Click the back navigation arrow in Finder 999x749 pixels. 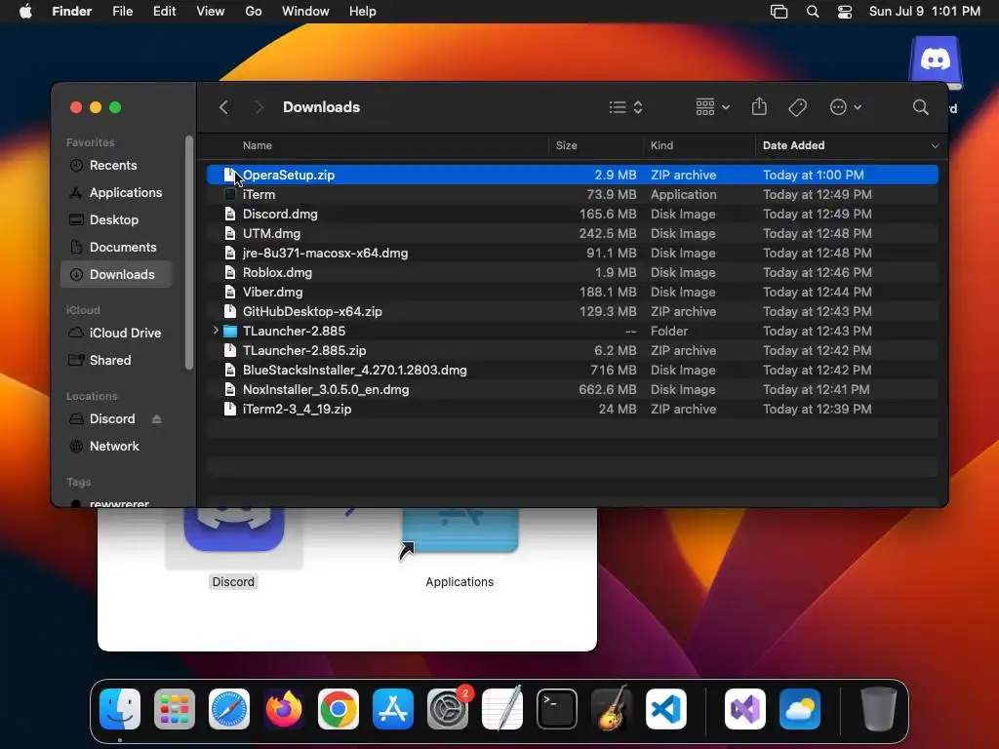point(223,107)
